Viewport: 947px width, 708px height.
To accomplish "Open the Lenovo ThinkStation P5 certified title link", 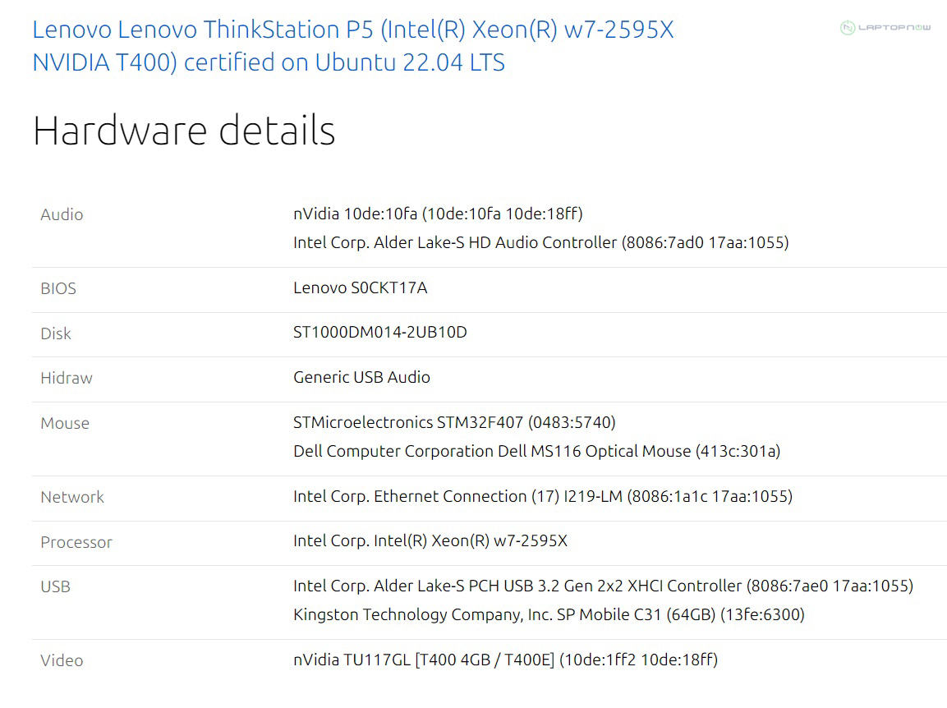I will 352,46.
